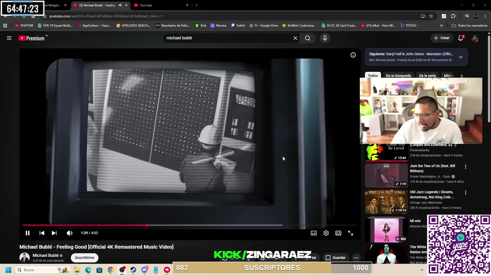Screen dimensions: 491x276
Task: Open options for Old Jazz Legends video
Action: pyautogui.click(x=466, y=193)
